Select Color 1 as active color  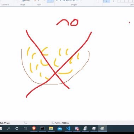tap(107, 1)
